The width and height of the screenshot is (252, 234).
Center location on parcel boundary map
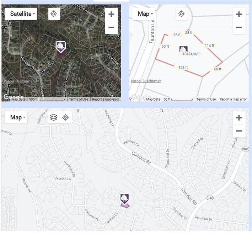click(181, 14)
